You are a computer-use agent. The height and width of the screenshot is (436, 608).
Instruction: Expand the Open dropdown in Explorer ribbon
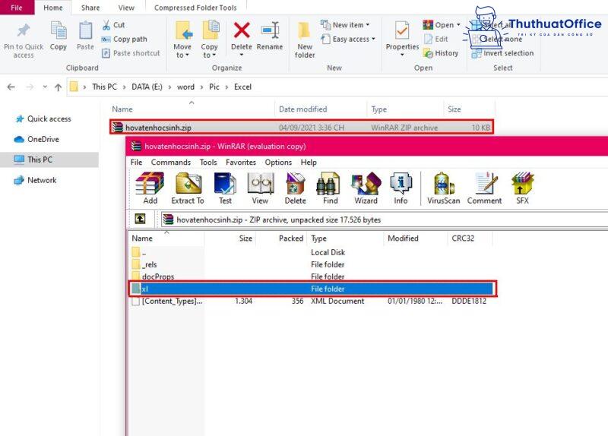coord(458,25)
